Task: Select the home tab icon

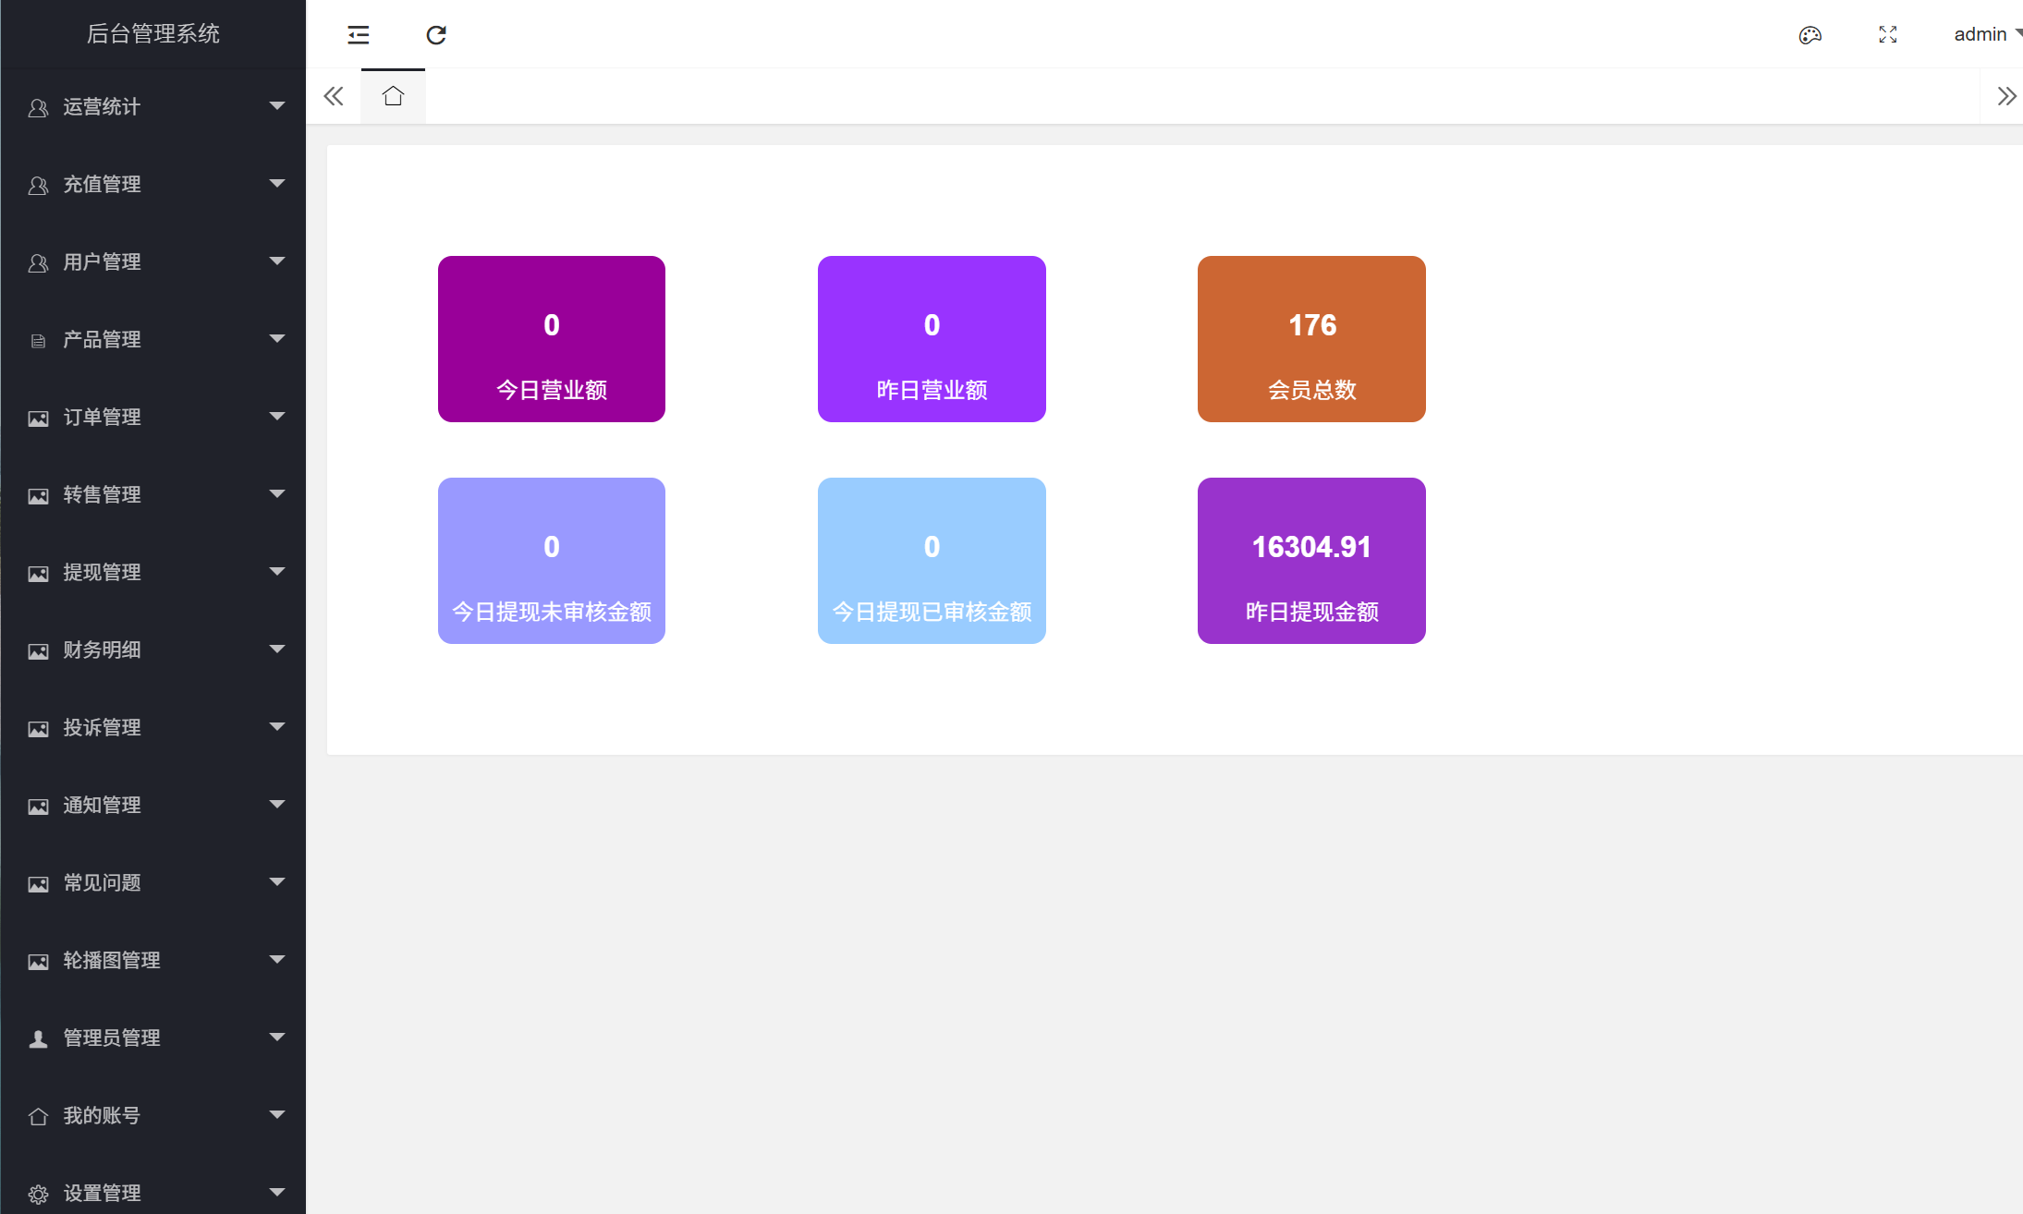Action: (x=393, y=96)
